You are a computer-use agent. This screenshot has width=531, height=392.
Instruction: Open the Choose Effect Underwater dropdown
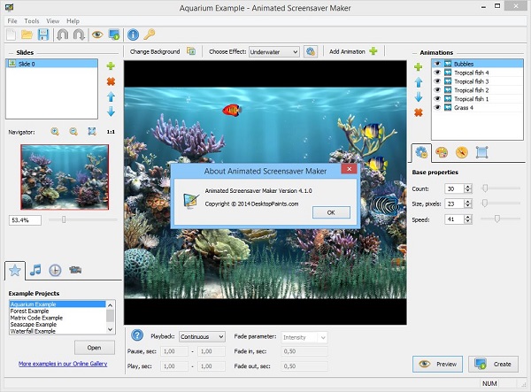(274, 52)
